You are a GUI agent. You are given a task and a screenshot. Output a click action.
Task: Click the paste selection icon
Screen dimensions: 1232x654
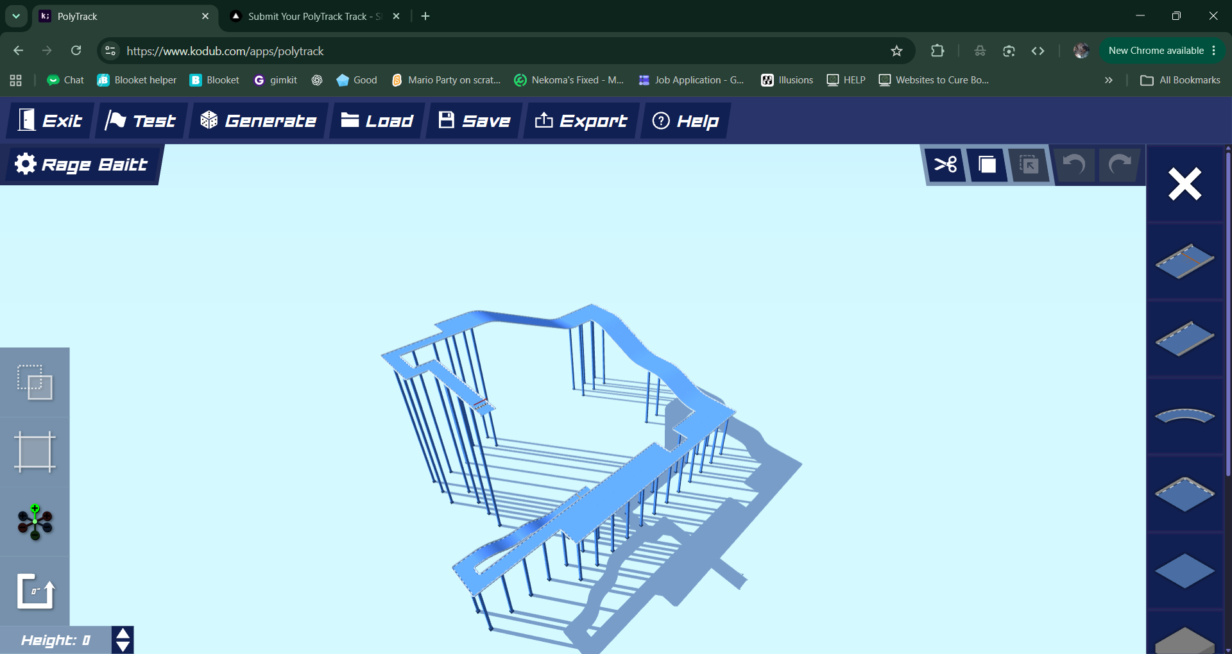(1029, 165)
